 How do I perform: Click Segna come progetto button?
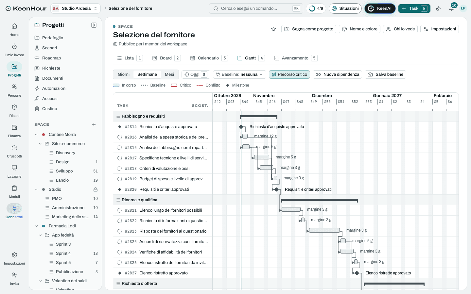click(309, 29)
